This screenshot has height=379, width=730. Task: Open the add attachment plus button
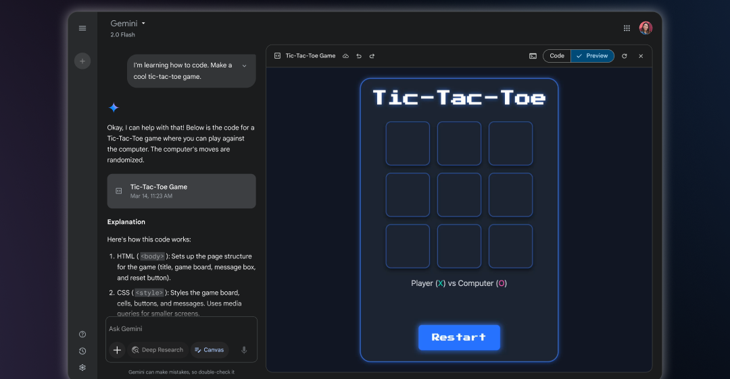(117, 350)
